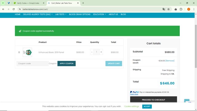Click the Apply Coupon button

pyautogui.click(x=66, y=64)
